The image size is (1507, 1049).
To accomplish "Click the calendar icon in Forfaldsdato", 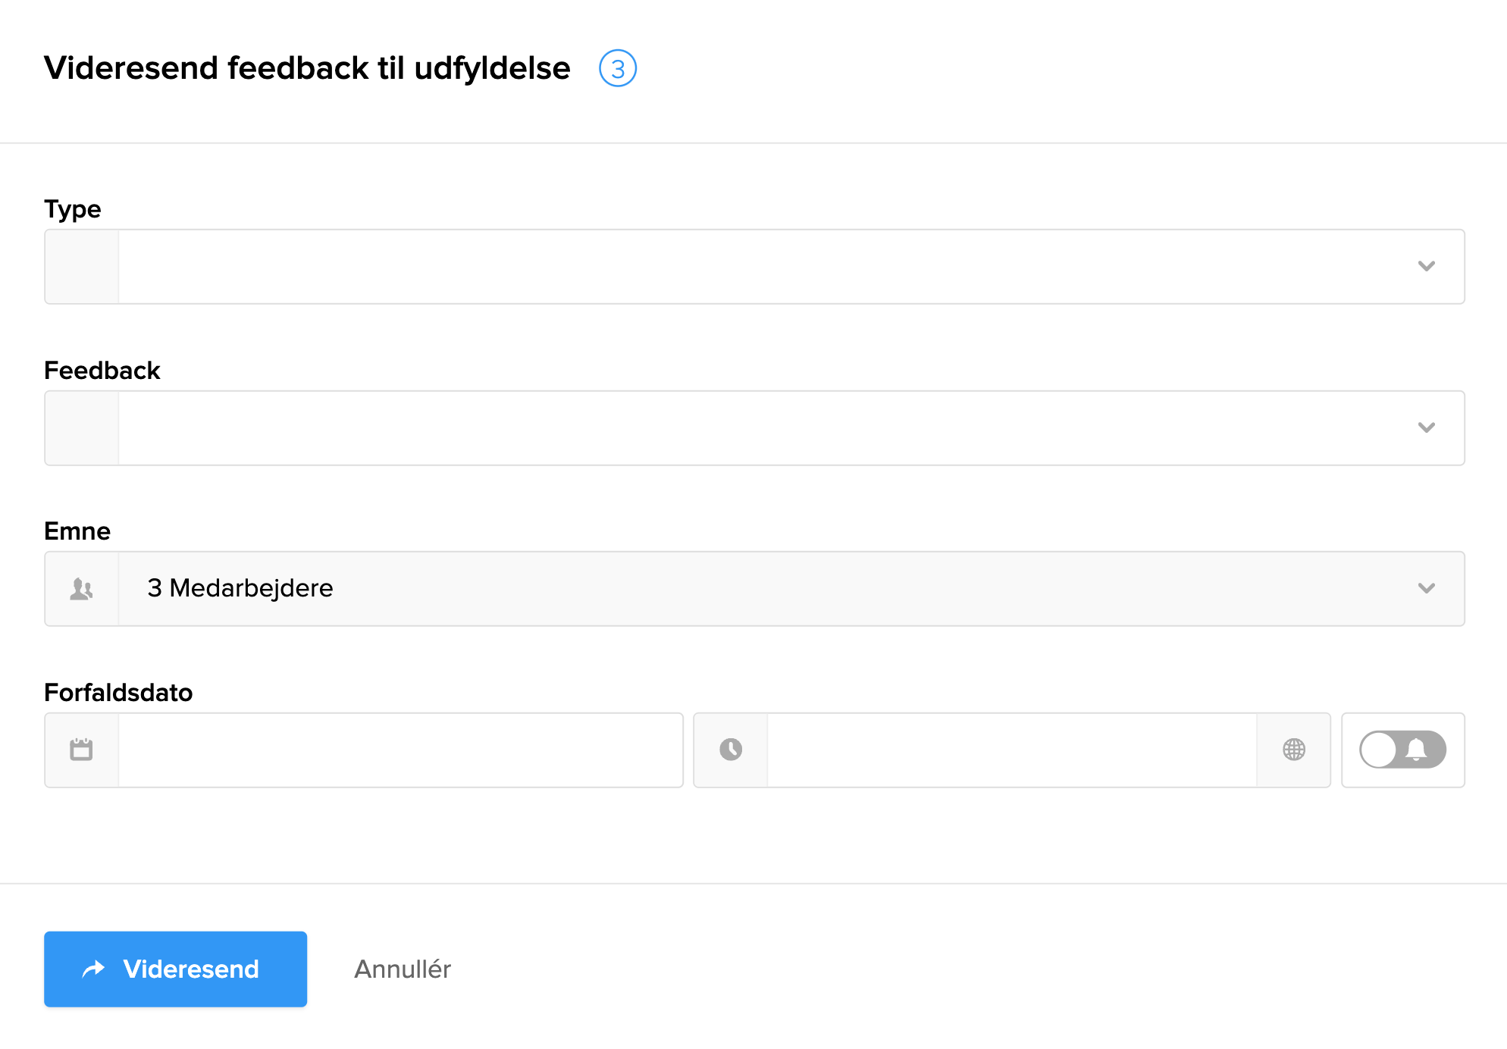I will (81, 750).
